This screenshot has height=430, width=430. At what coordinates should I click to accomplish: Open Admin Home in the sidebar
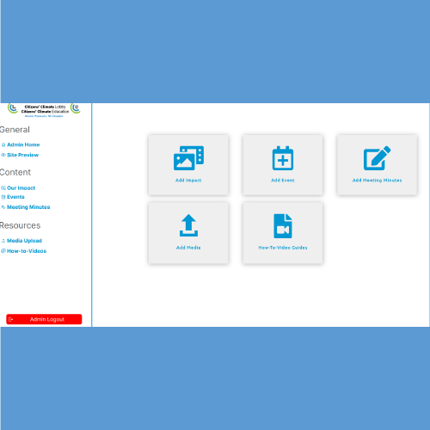(23, 144)
